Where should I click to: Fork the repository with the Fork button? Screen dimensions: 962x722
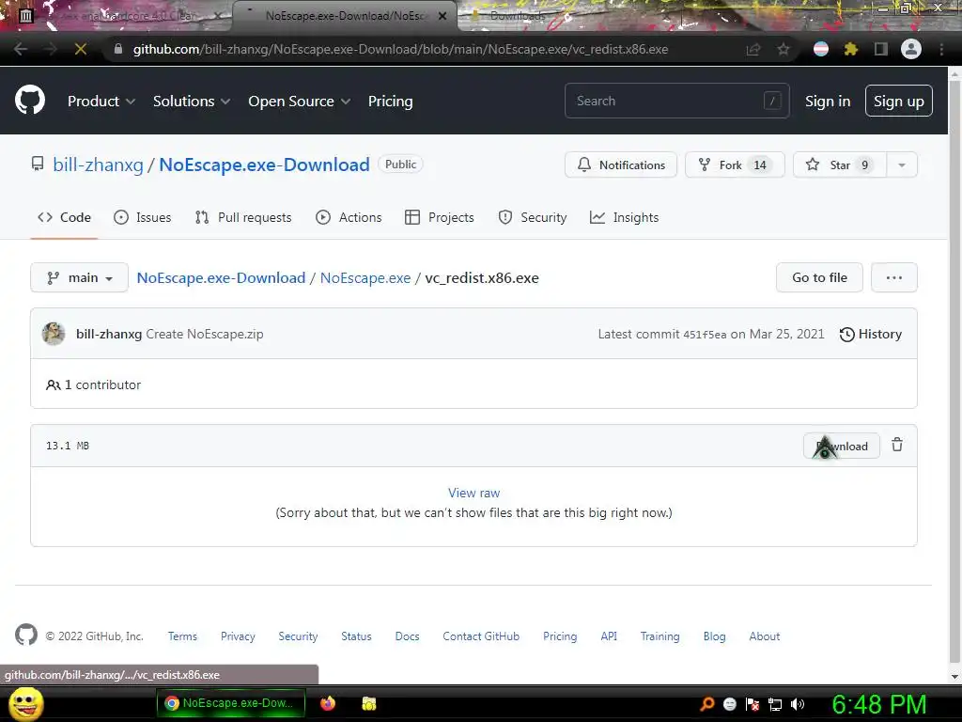[735, 165]
